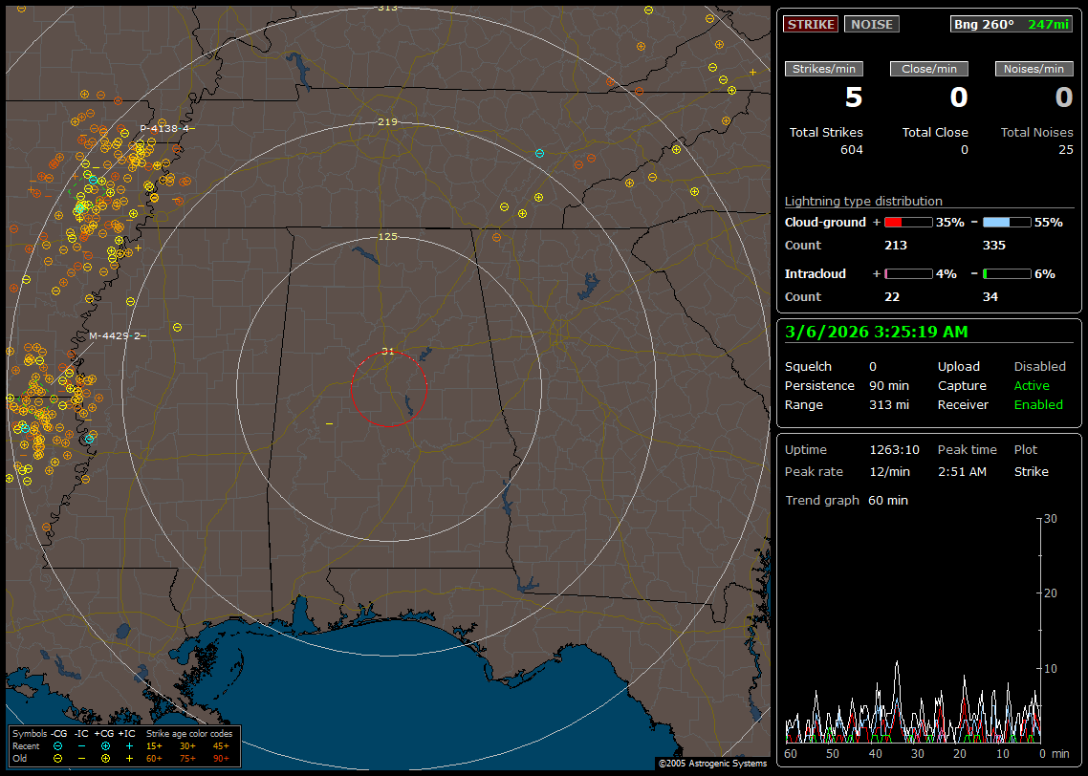Click the bearing and distance readout box
Screen dimensions: 1088x776
(x=1012, y=24)
